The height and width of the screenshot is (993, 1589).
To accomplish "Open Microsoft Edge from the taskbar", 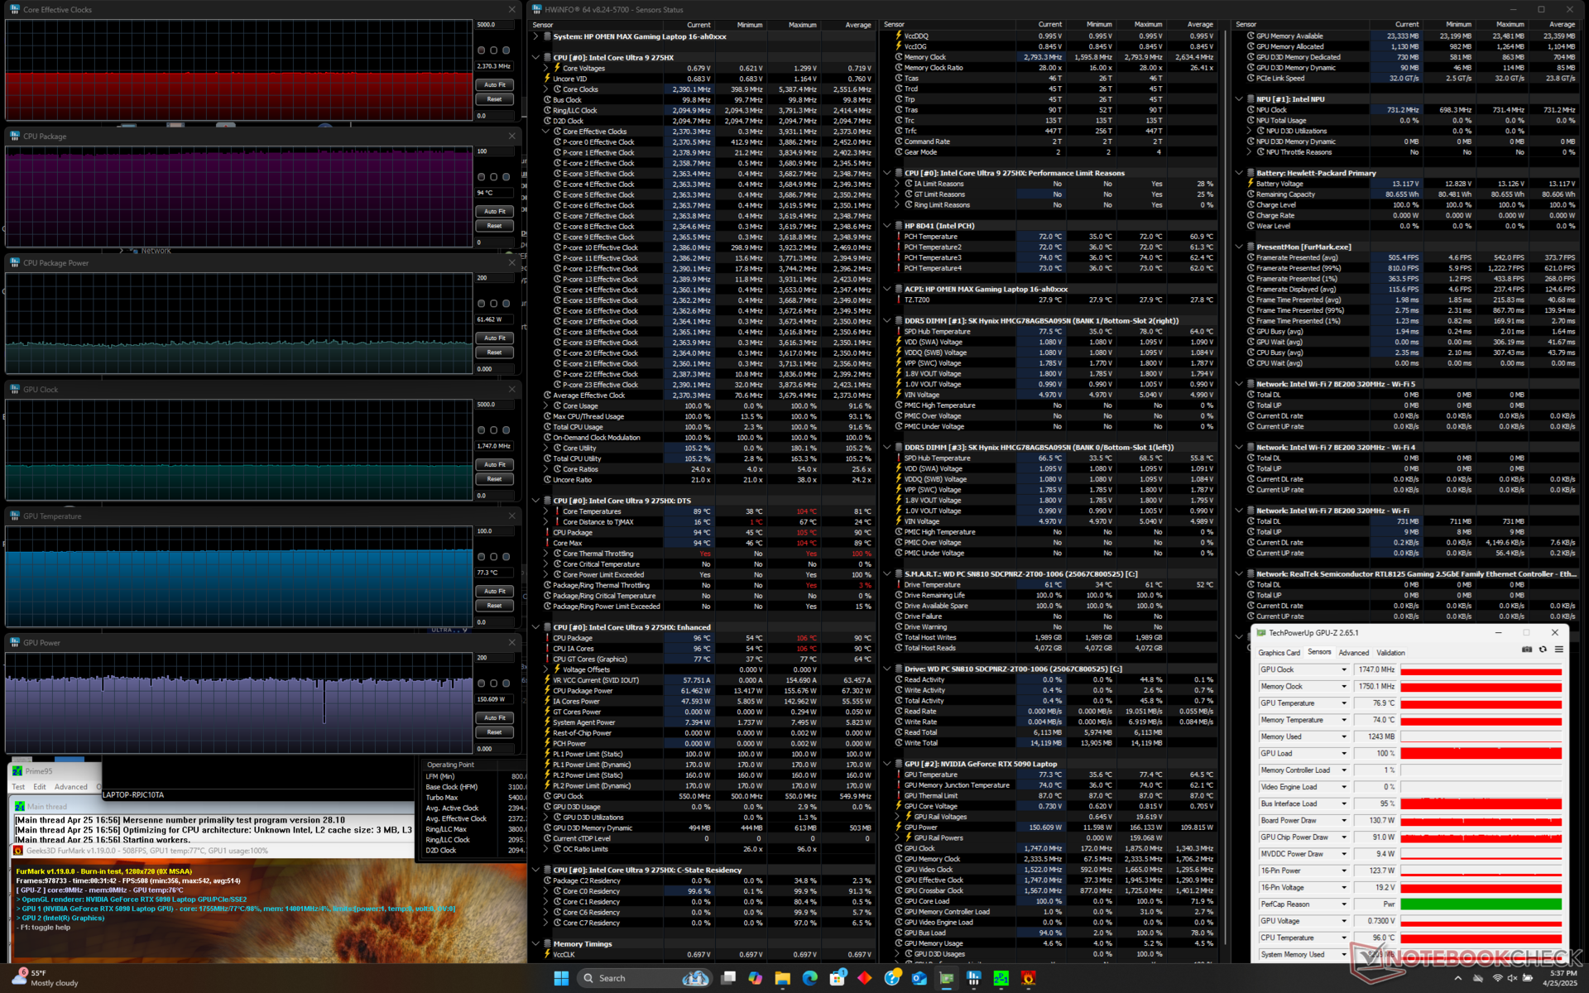I will [810, 978].
